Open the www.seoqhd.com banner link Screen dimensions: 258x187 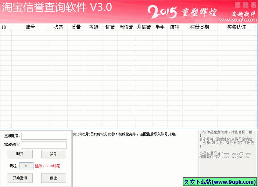point(238,20)
